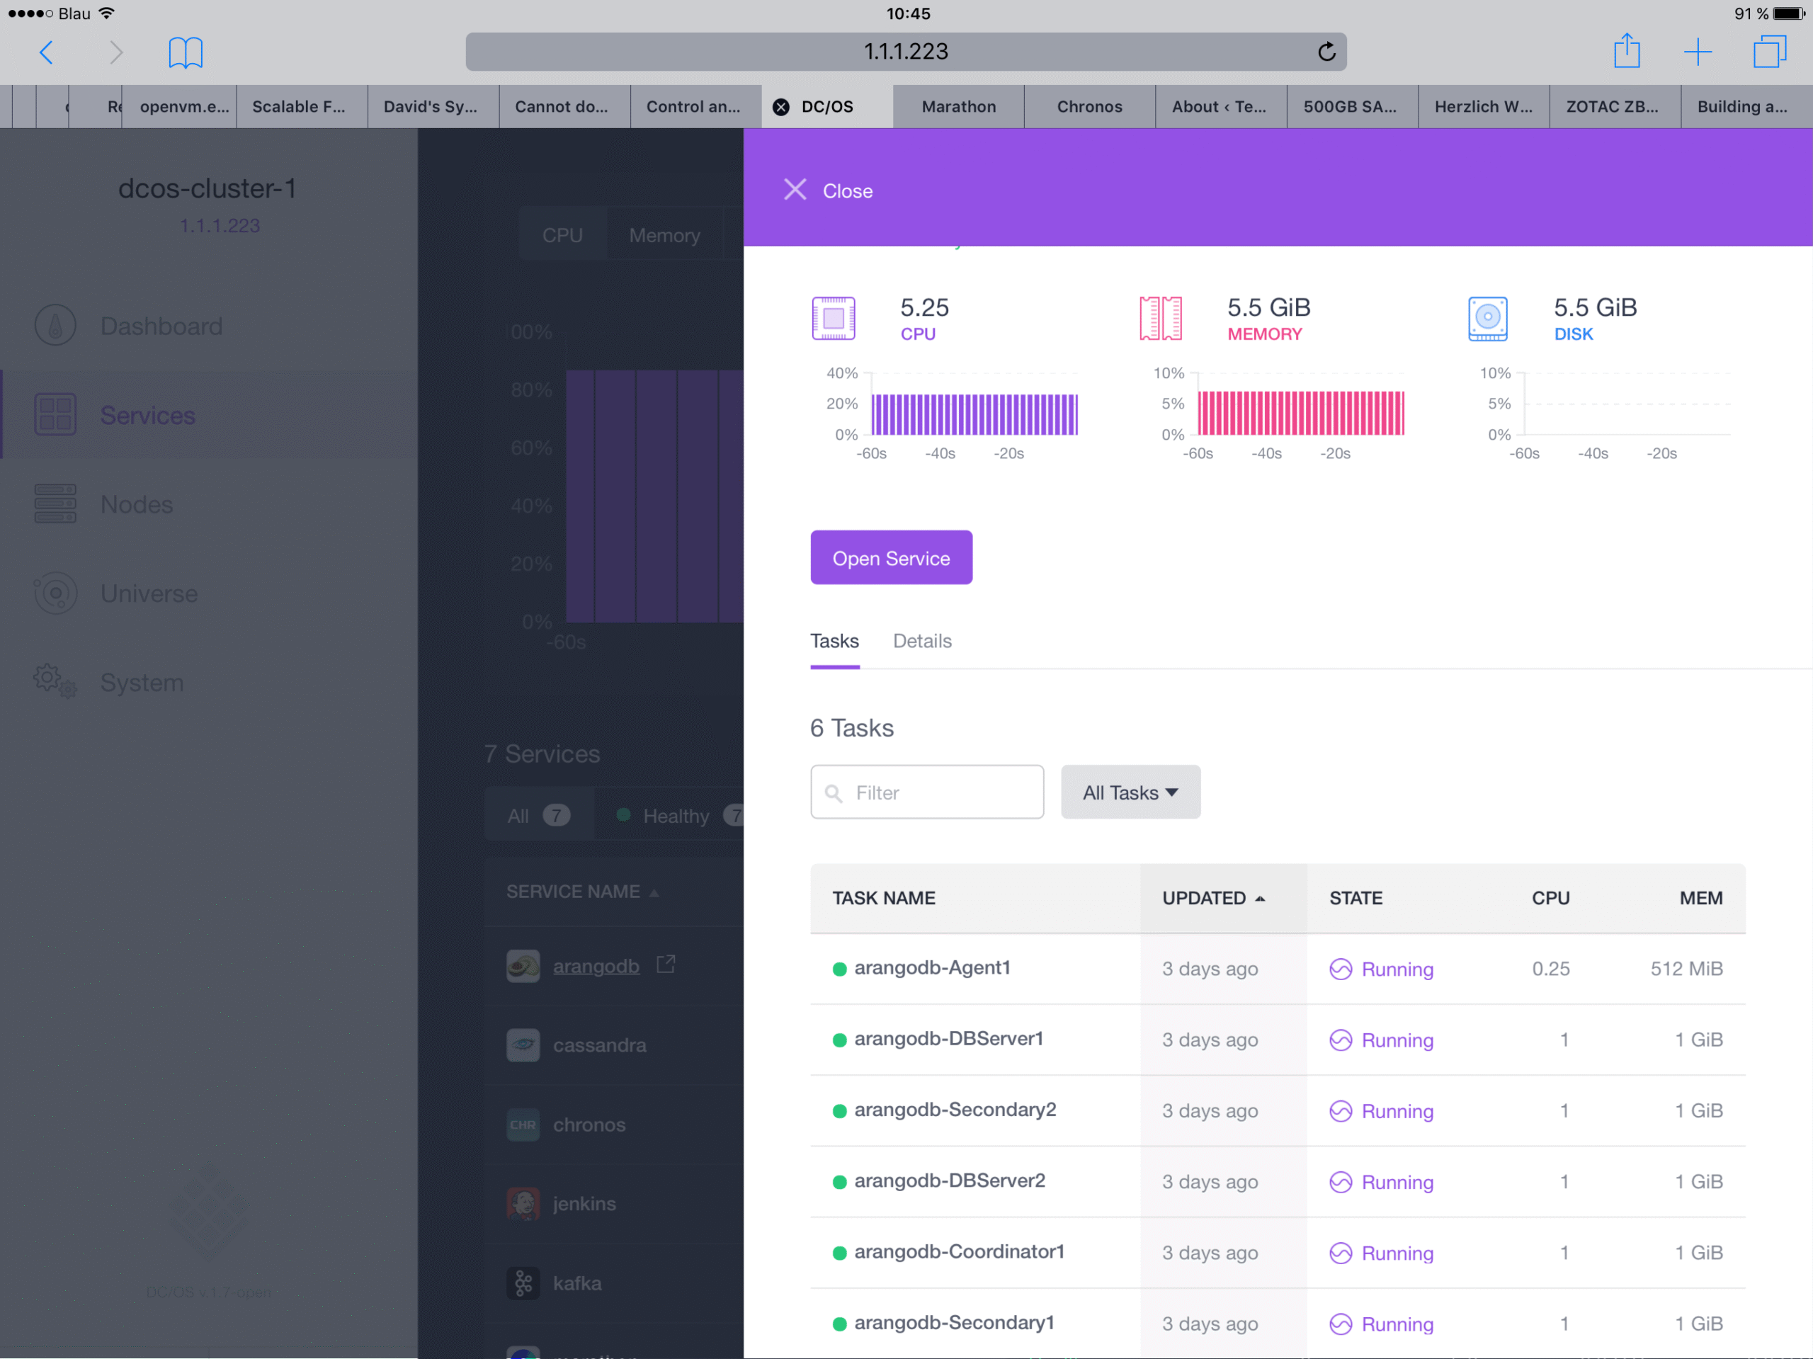Sort by the UPDATED column header

[x=1213, y=897]
